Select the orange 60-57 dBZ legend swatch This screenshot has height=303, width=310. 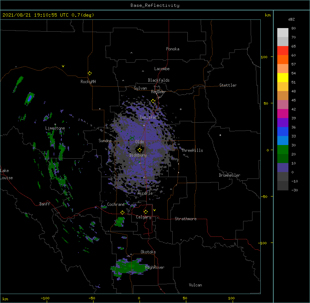tap(283, 59)
